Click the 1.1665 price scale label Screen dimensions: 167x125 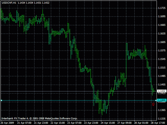tap(162, 25)
